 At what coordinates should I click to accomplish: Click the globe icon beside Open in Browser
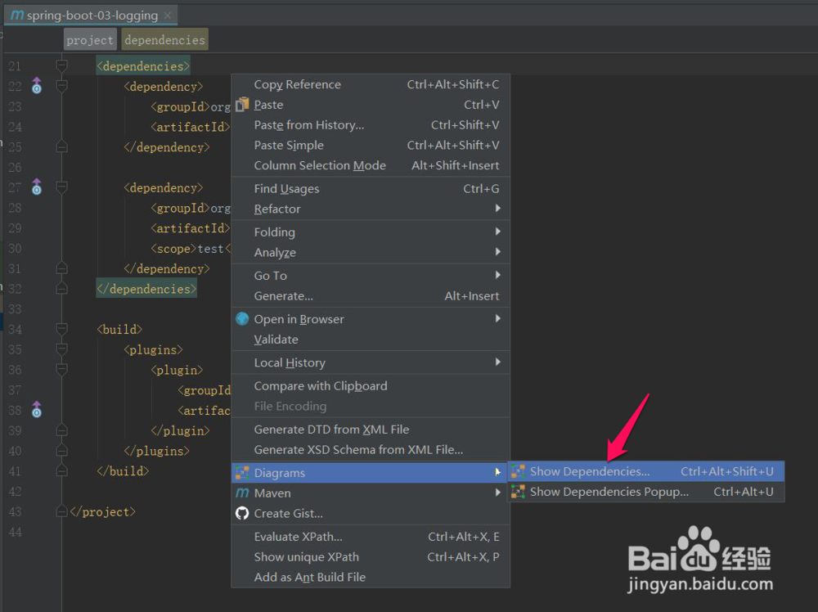241,319
